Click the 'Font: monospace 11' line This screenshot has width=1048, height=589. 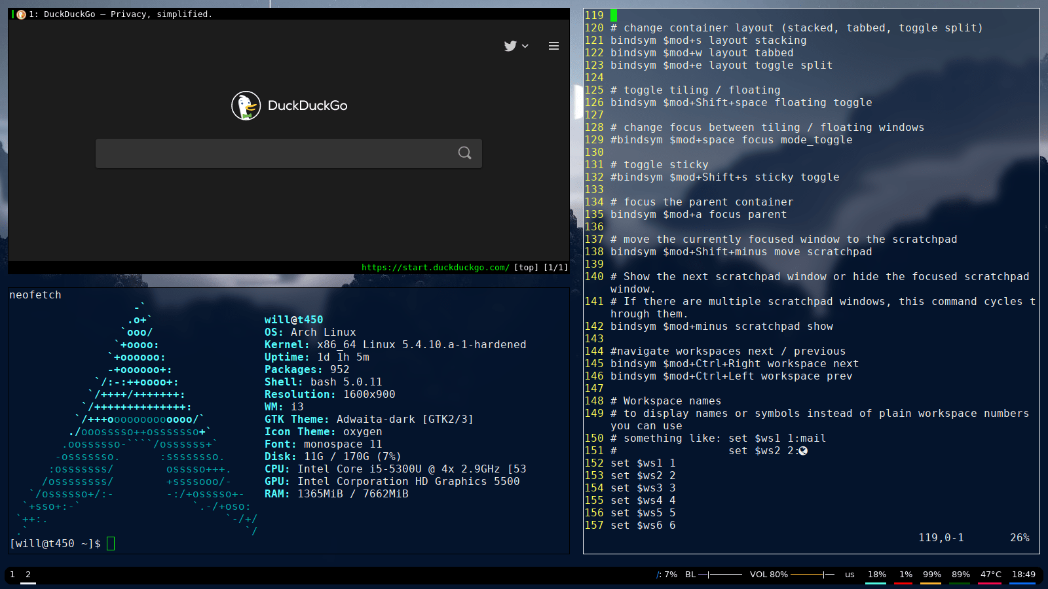pyautogui.click(x=324, y=444)
